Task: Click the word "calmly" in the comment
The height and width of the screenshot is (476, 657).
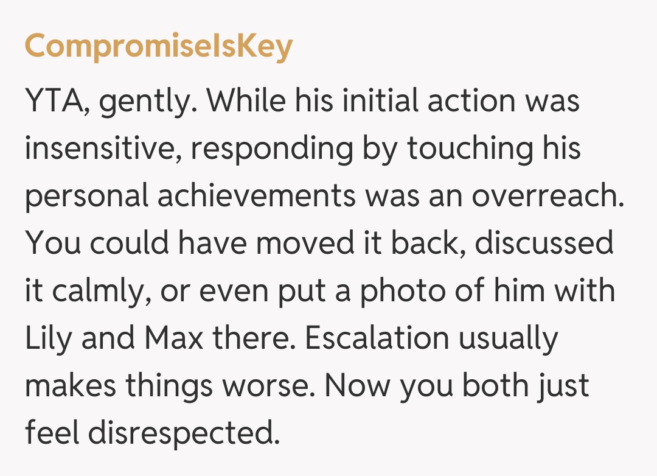Action: 99,292
